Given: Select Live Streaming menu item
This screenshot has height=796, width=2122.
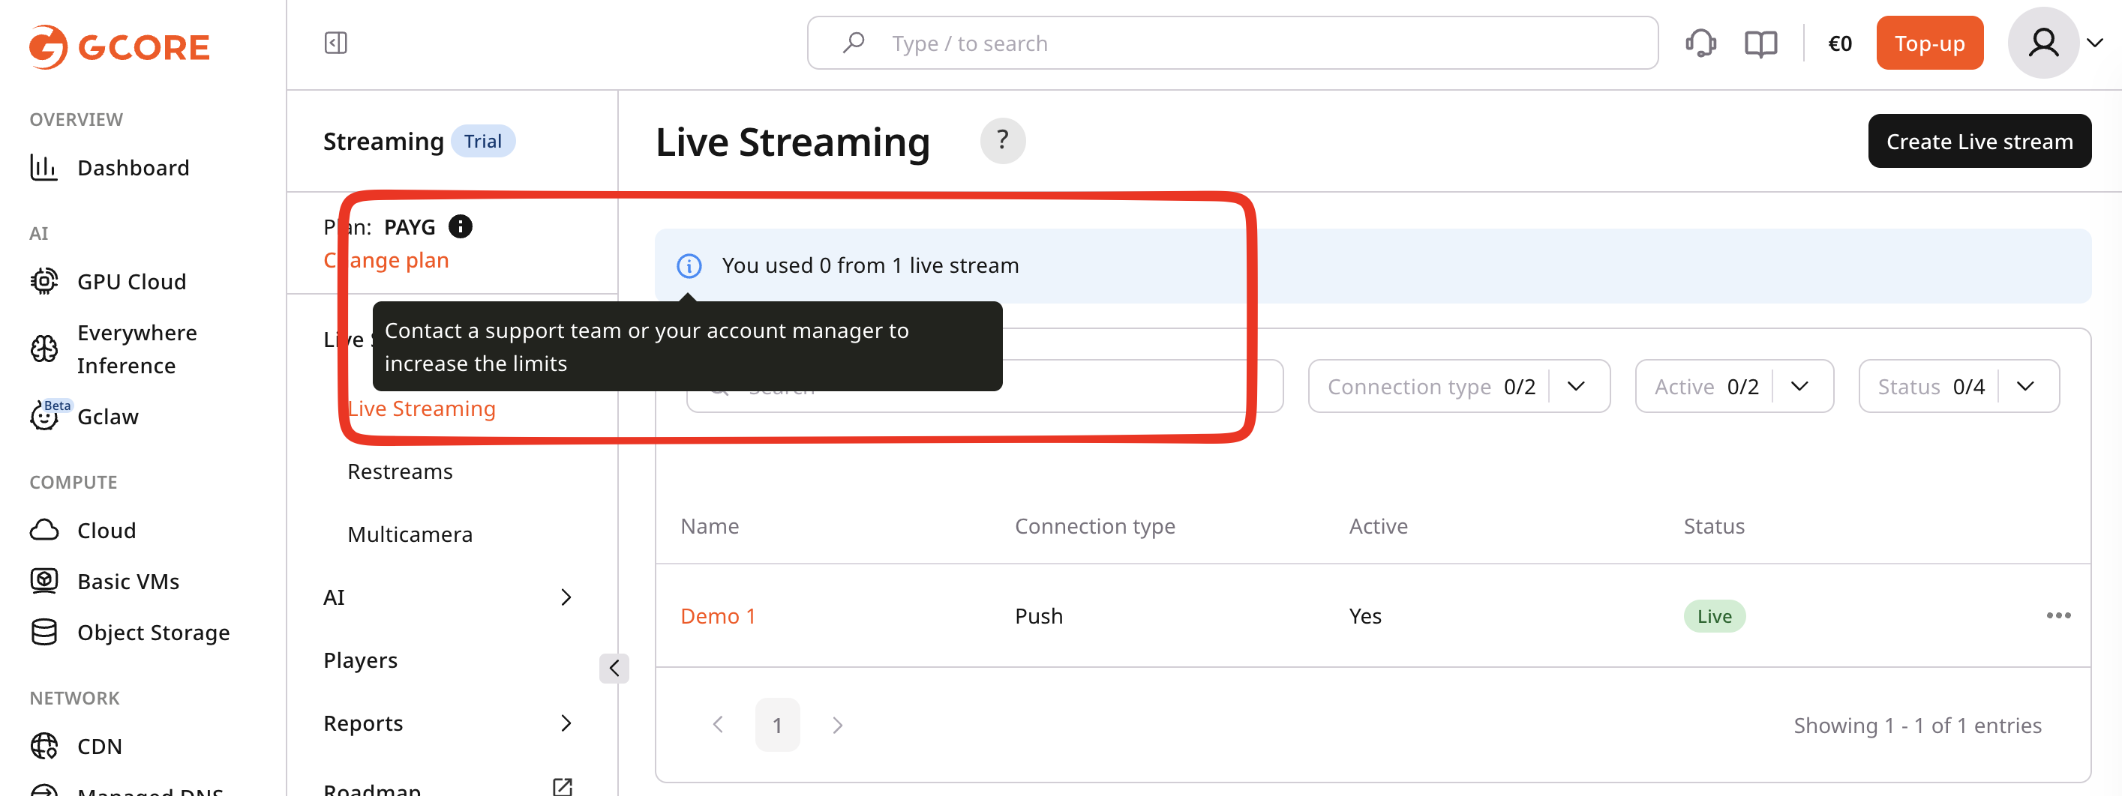Looking at the screenshot, I should pos(421,408).
